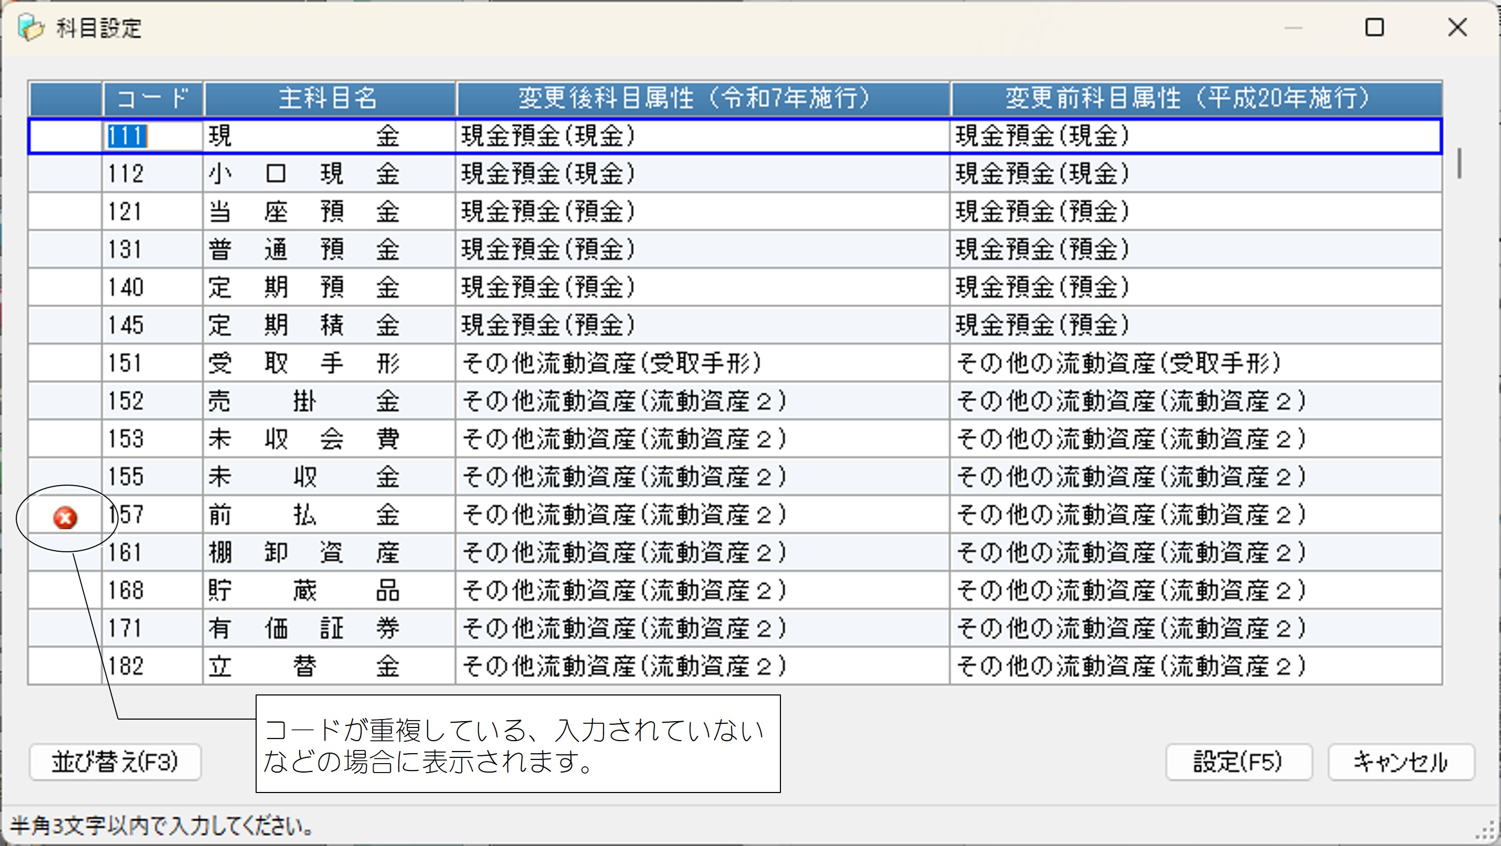Click the vertical scrollbar thumb on the right

[x=1460, y=163]
